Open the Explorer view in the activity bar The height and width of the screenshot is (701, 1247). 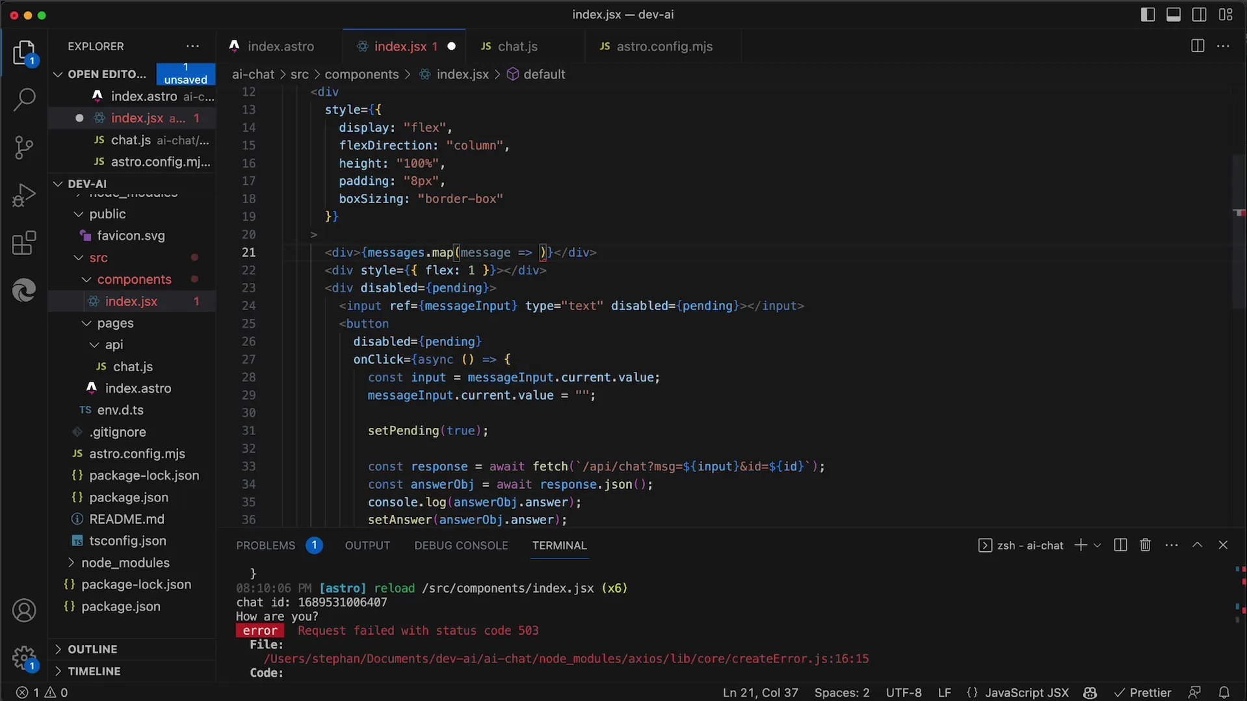click(x=24, y=53)
